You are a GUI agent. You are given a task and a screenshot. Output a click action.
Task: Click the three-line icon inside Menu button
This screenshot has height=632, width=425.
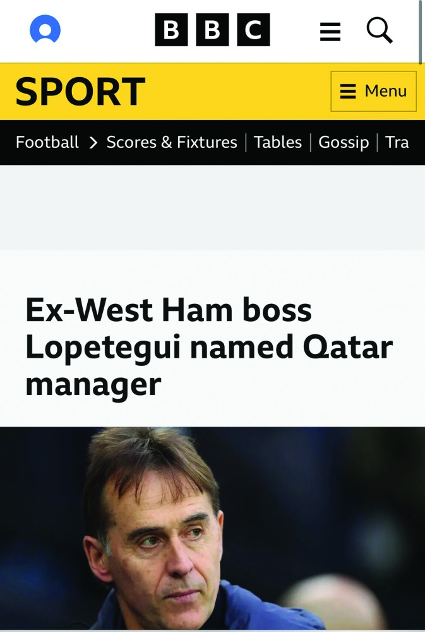(x=348, y=92)
